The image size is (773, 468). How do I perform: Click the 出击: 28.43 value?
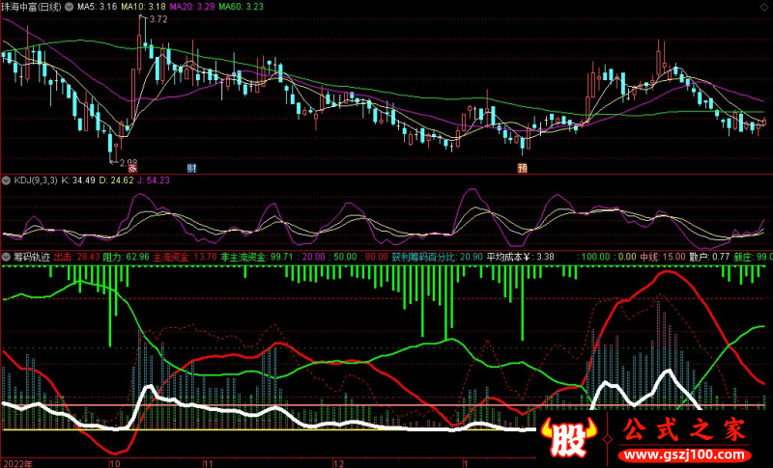[x=76, y=257]
